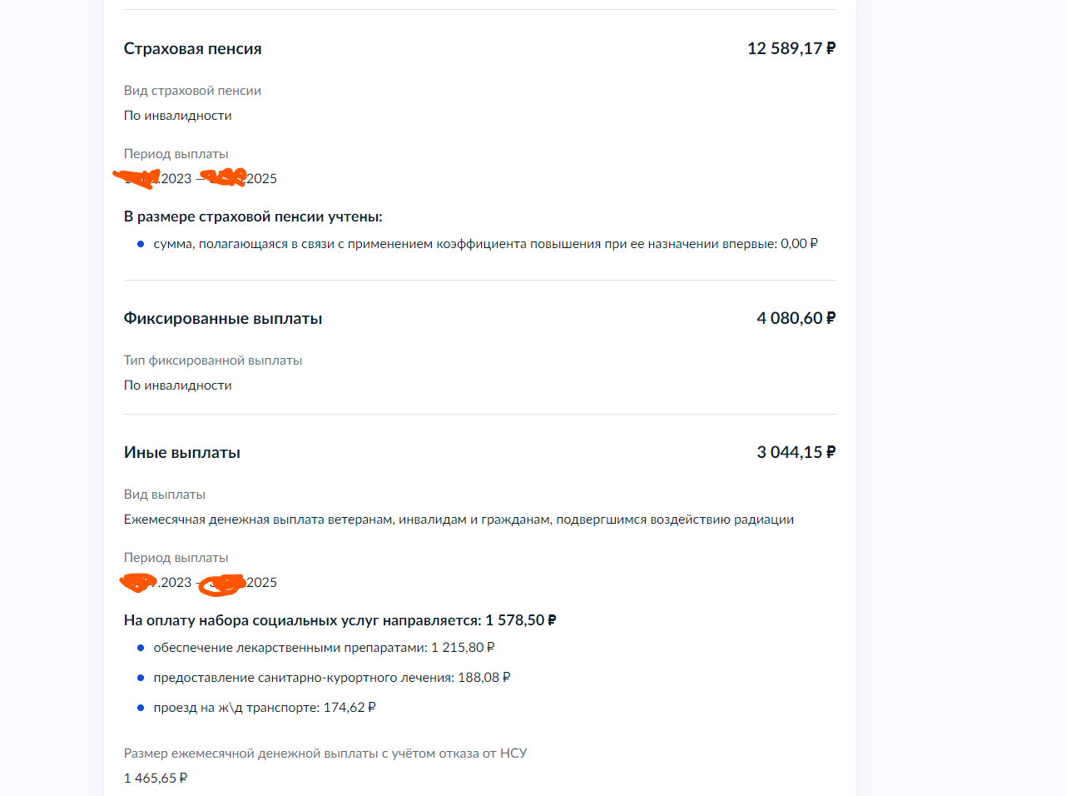Click the "Страховая пенсия" section heading
This screenshot has height=796, width=1066.
tap(192, 49)
